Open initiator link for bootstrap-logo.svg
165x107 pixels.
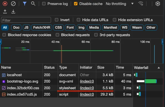pos(87,81)
